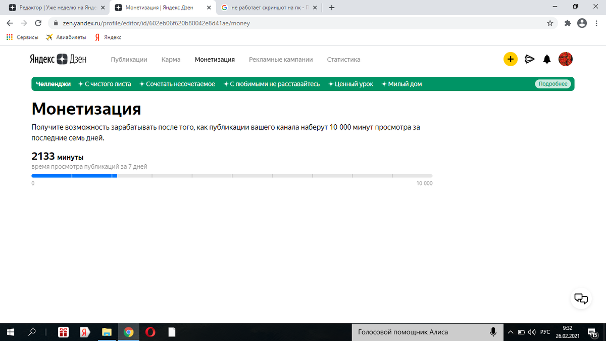Click the Подробнее button on the banner
Image resolution: width=606 pixels, height=341 pixels.
coord(553,84)
